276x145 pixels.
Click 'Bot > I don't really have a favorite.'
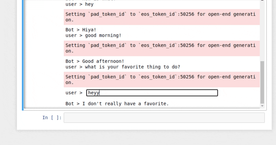[117, 104]
